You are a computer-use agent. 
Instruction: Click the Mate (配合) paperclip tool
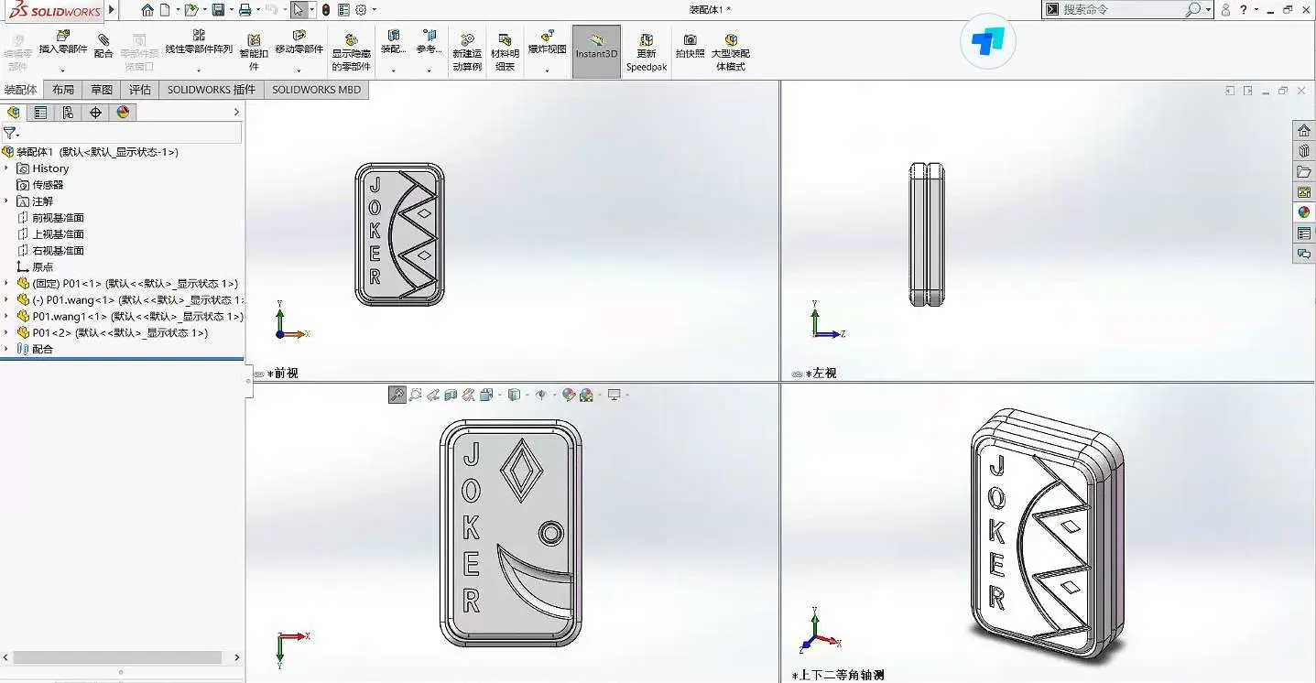point(103,46)
